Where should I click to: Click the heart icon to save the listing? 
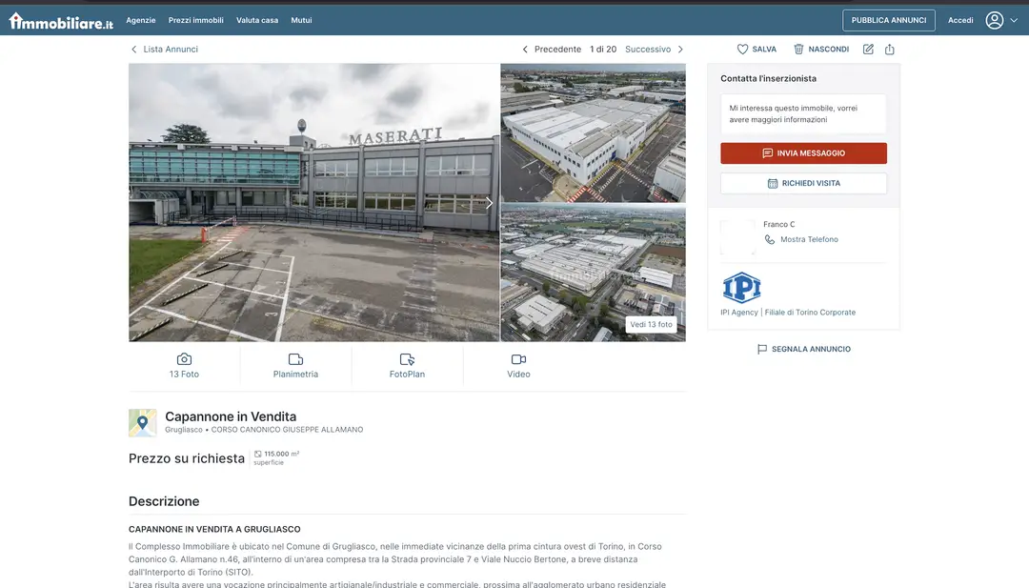(742, 50)
